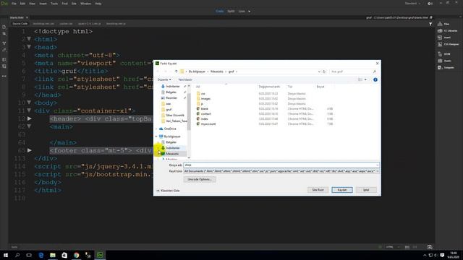Open the Insert panel icon

pyautogui.click(x=440, y=38)
